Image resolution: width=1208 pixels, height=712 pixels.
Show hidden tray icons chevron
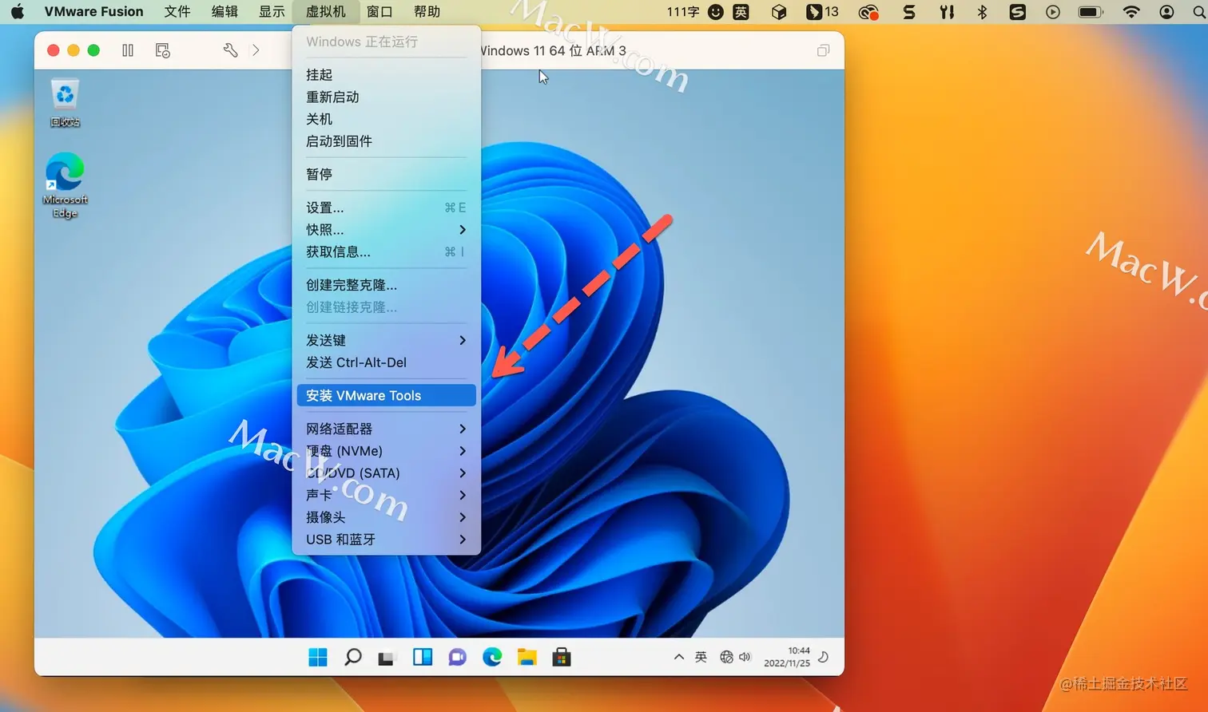(679, 657)
